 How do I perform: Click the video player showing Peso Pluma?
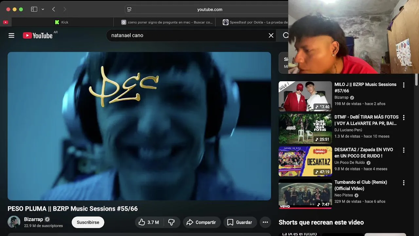pyautogui.click(x=139, y=126)
